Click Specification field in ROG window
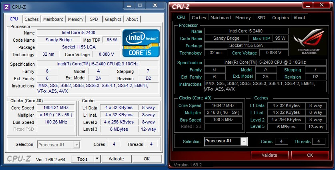The height and width of the screenshot is (170, 335). [265, 62]
